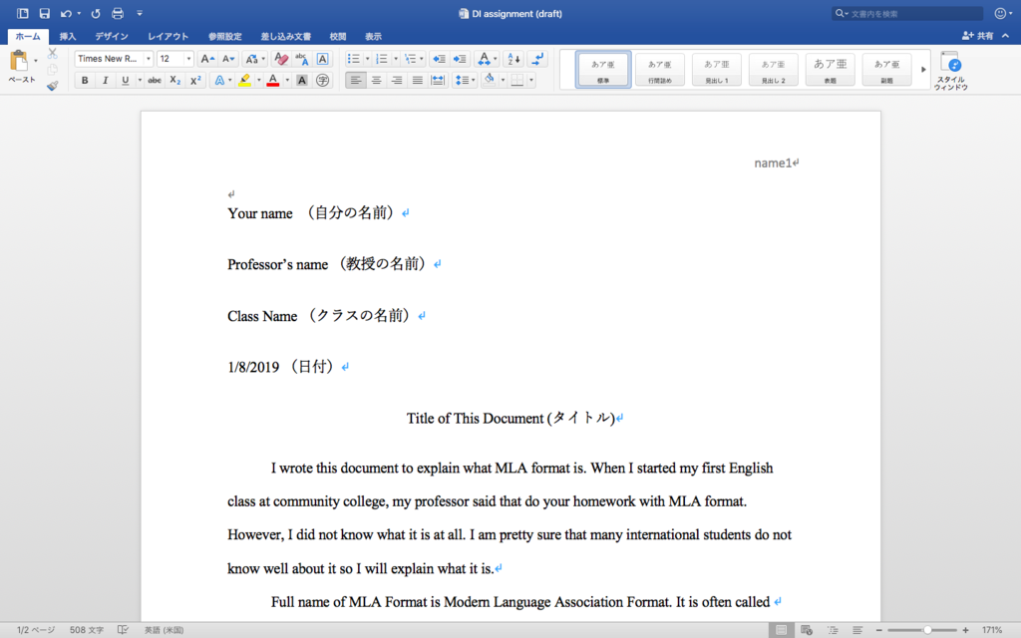Click the Clear Formatting eraser icon
Viewport: 1021px width, 638px height.
[281, 59]
